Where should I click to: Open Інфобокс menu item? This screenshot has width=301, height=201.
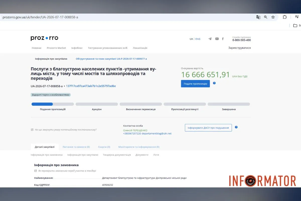point(77,48)
